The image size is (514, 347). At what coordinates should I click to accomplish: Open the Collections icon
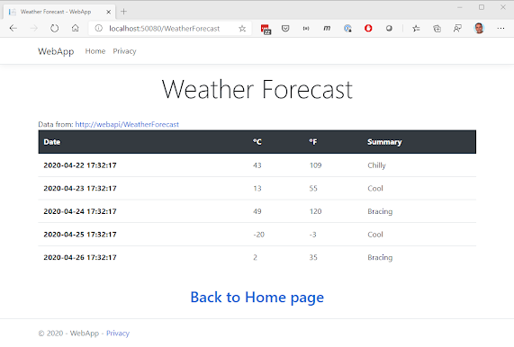pyautogui.click(x=437, y=29)
